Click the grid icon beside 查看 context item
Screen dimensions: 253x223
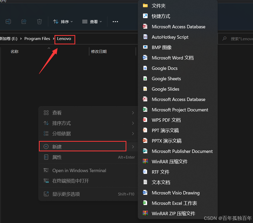pyautogui.click(x=46, y=113)
